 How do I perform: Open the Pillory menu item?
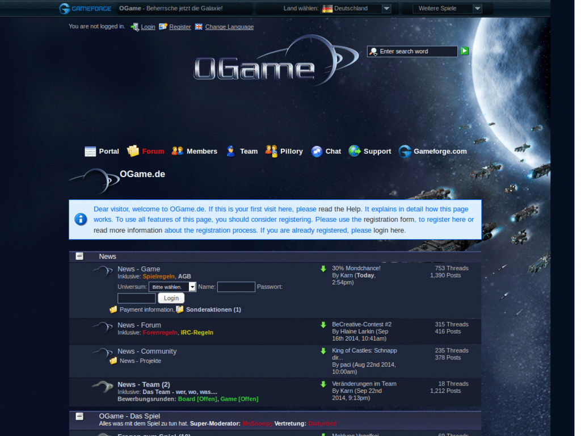coord(292,151)
